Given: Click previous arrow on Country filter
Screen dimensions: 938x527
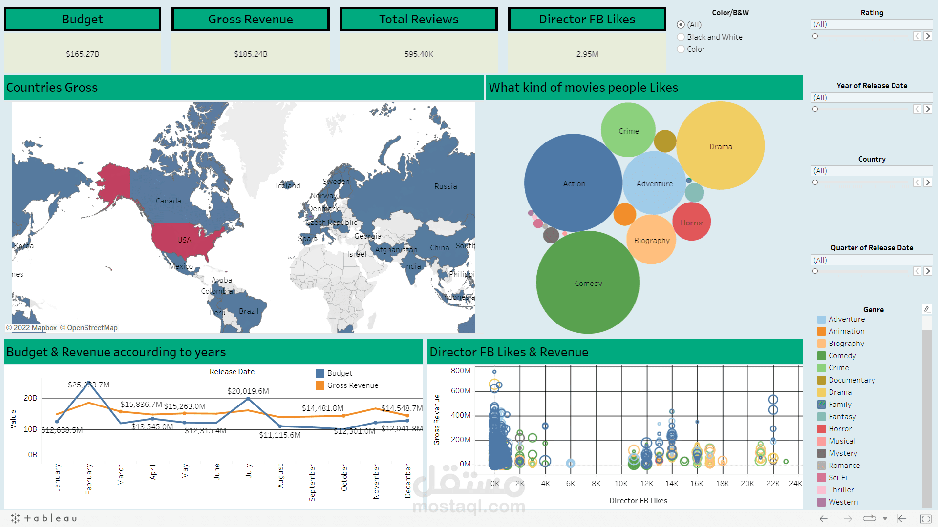Looking at the screenshot, I should 917,182.
